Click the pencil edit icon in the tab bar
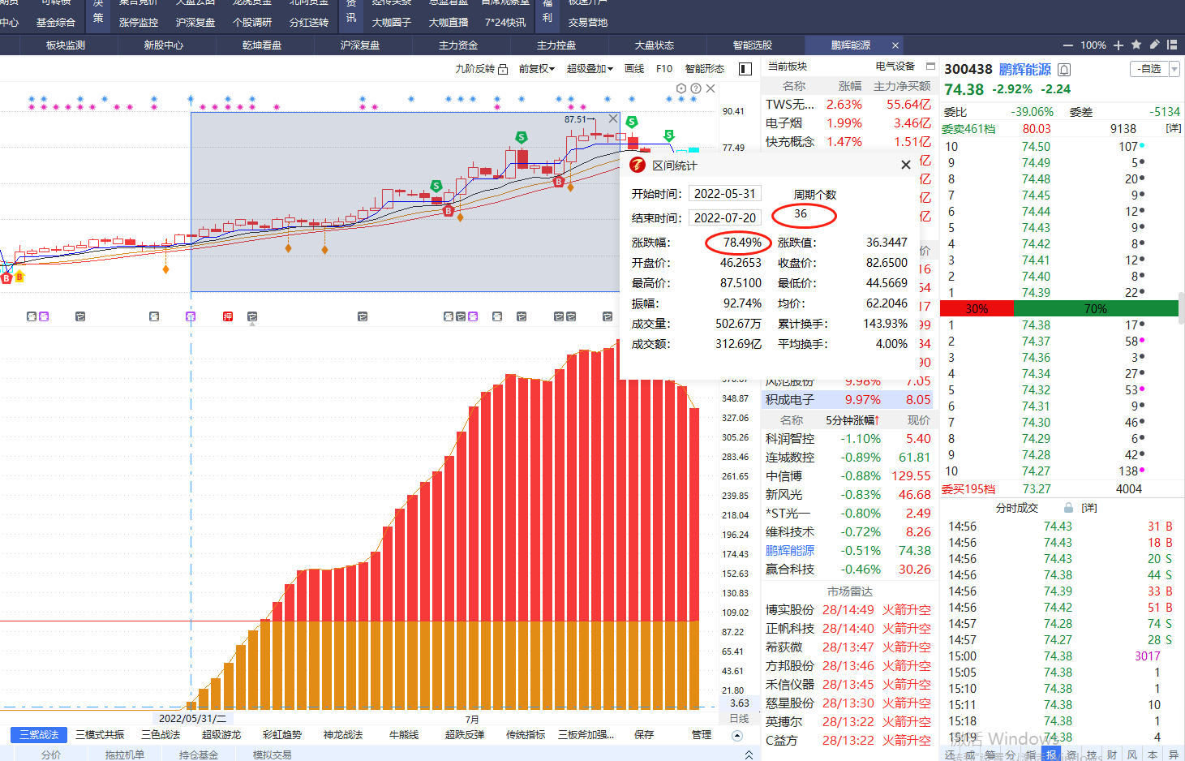Viewport: 1185px width, 761px height. pyautogui.click(x=1154, y=45)
